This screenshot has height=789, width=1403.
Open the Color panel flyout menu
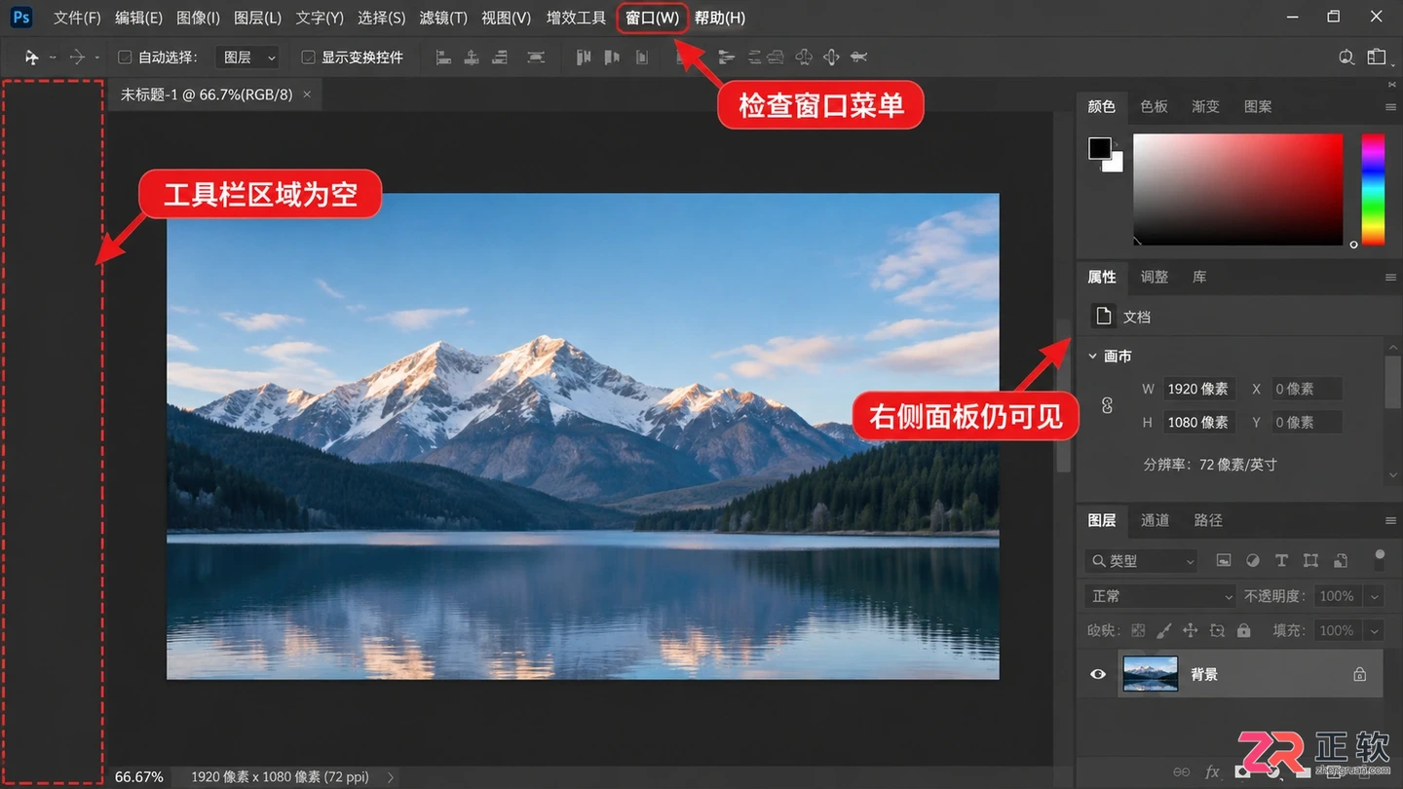point(1390,107)
